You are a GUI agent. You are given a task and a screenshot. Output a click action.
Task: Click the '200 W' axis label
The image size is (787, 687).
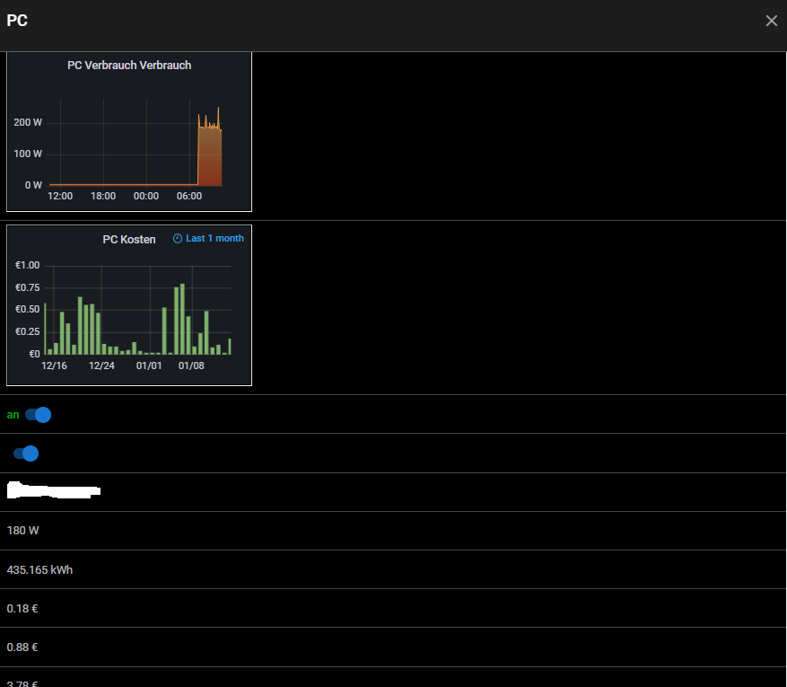(28, 122)
